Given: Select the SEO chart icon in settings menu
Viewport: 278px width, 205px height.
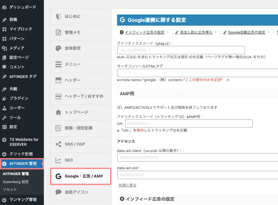Looking at the screenshot, I should tap(59, 160).
